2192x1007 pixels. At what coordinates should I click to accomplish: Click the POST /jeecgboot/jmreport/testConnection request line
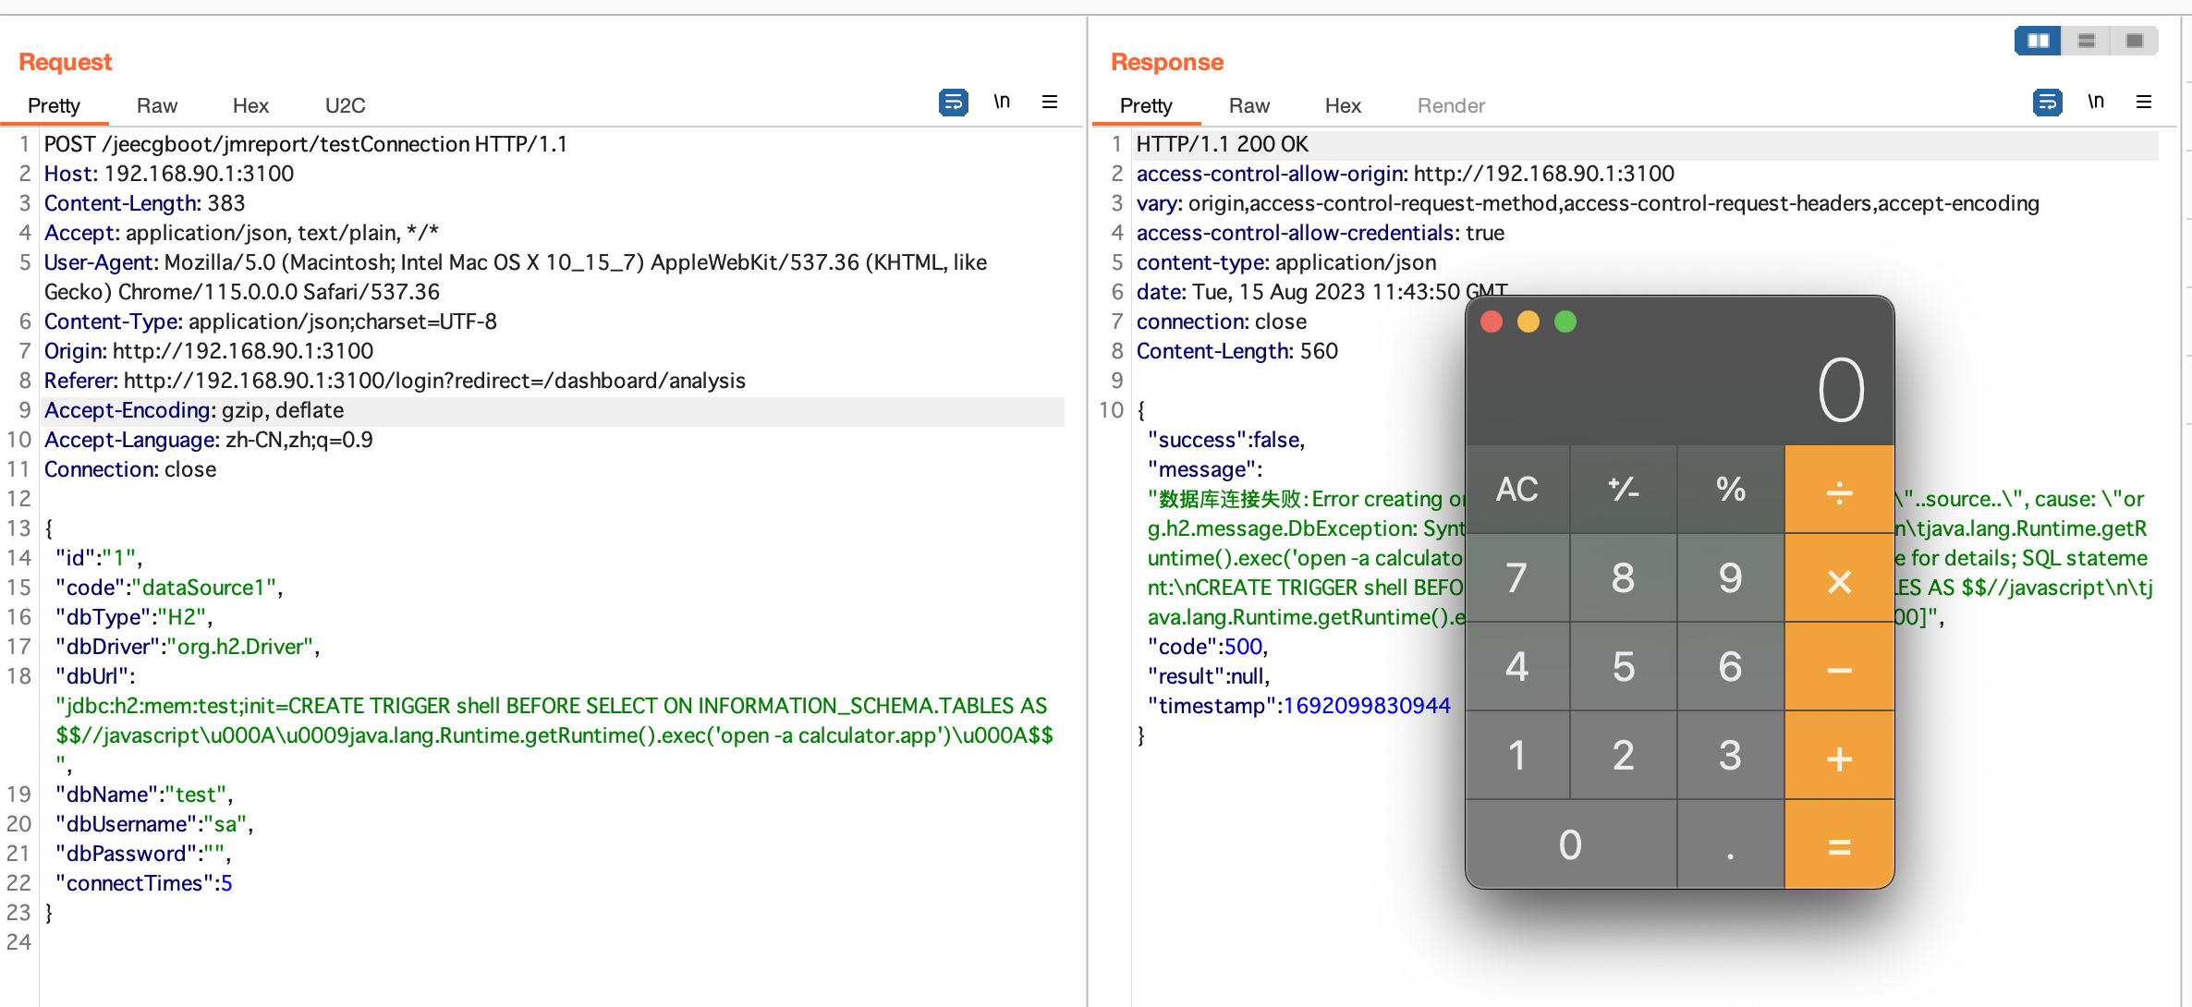point(306,144)
